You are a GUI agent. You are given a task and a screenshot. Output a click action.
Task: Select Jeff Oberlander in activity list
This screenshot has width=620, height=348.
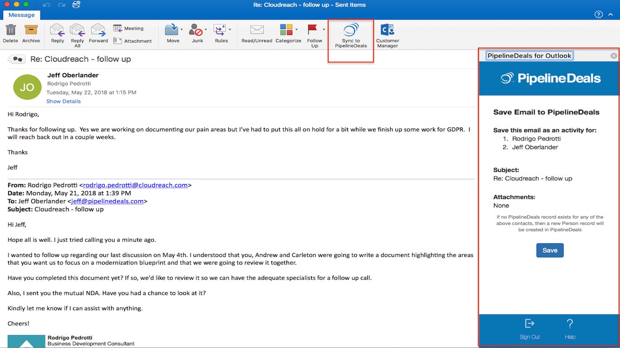pyautogui.click(x=535, y=147)
